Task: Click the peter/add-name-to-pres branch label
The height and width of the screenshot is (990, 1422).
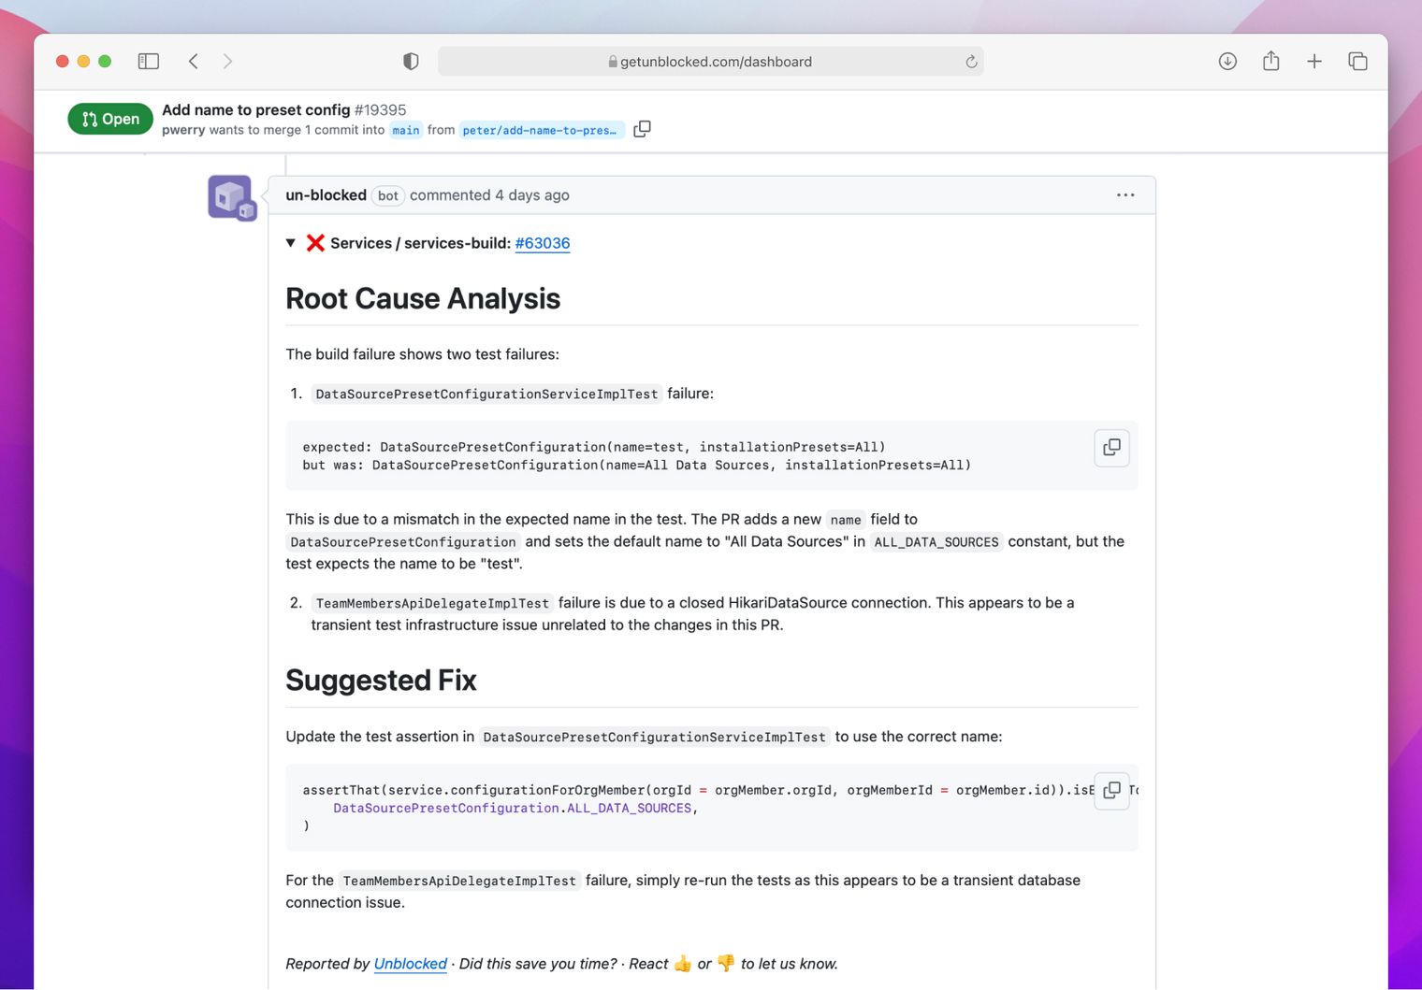Action: point(541,130)
